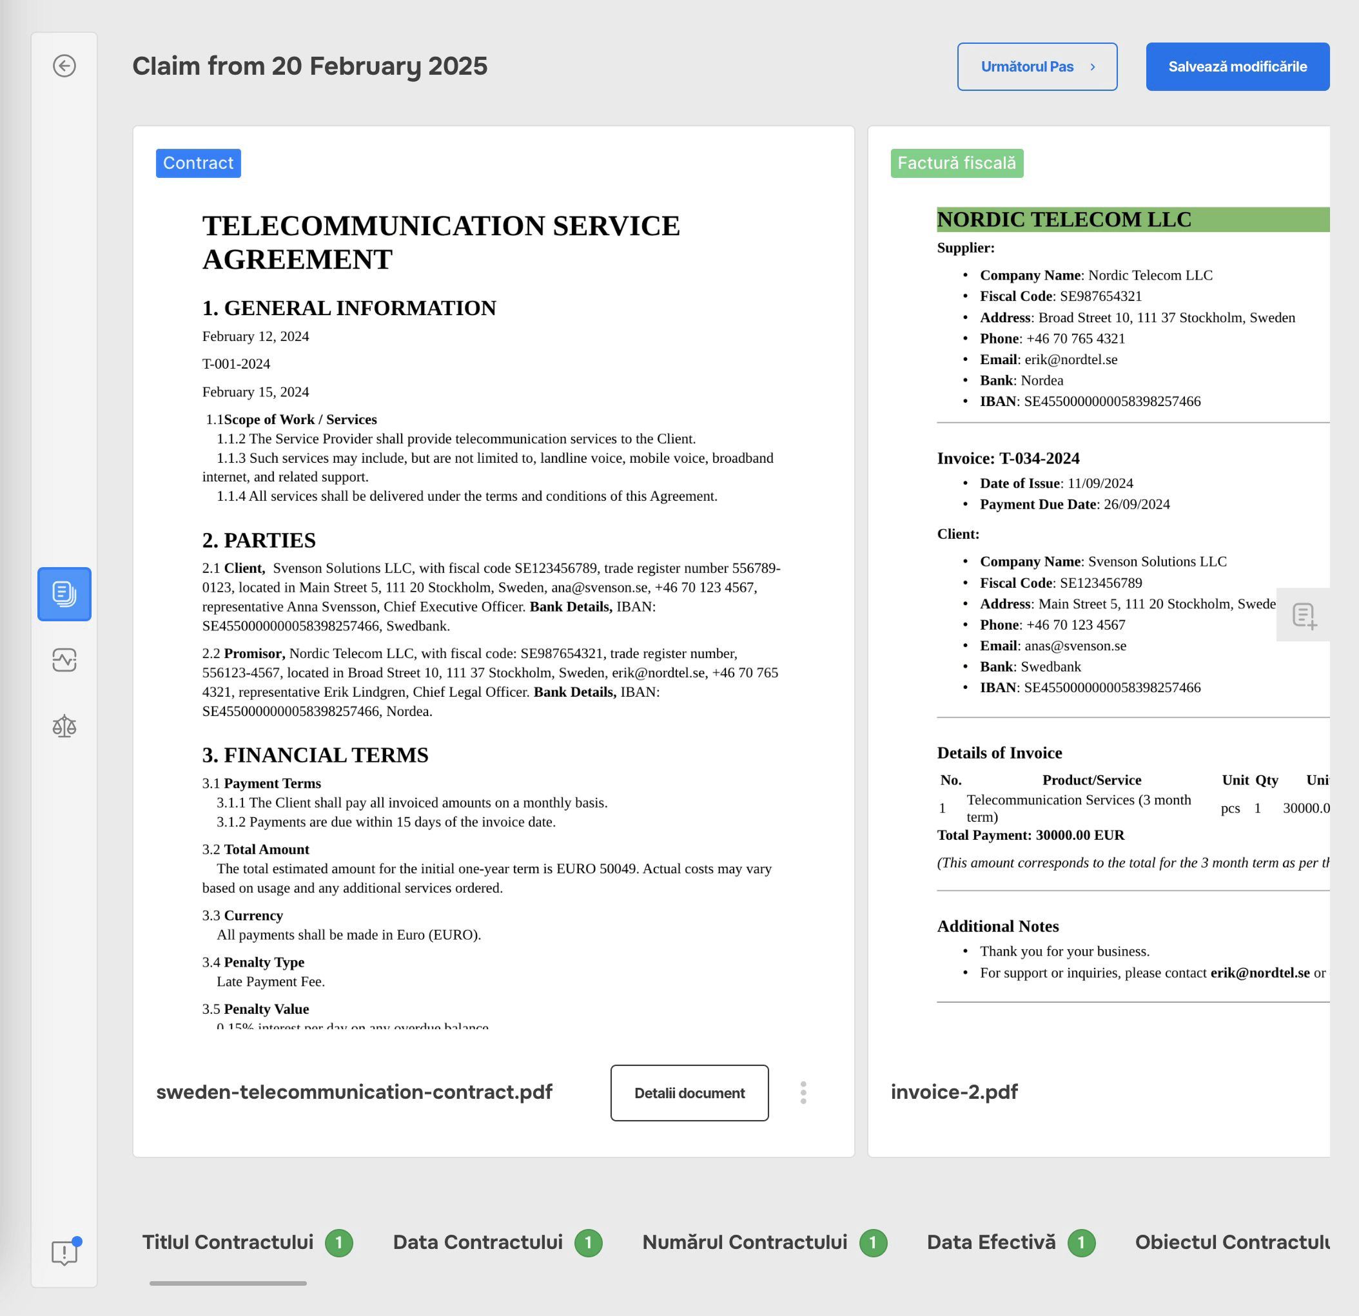Image resolution: width=1359 pixels, height=1316 pixels.
Task: Open Detalii document for the contract
Action: click(x=689, y=1093)
